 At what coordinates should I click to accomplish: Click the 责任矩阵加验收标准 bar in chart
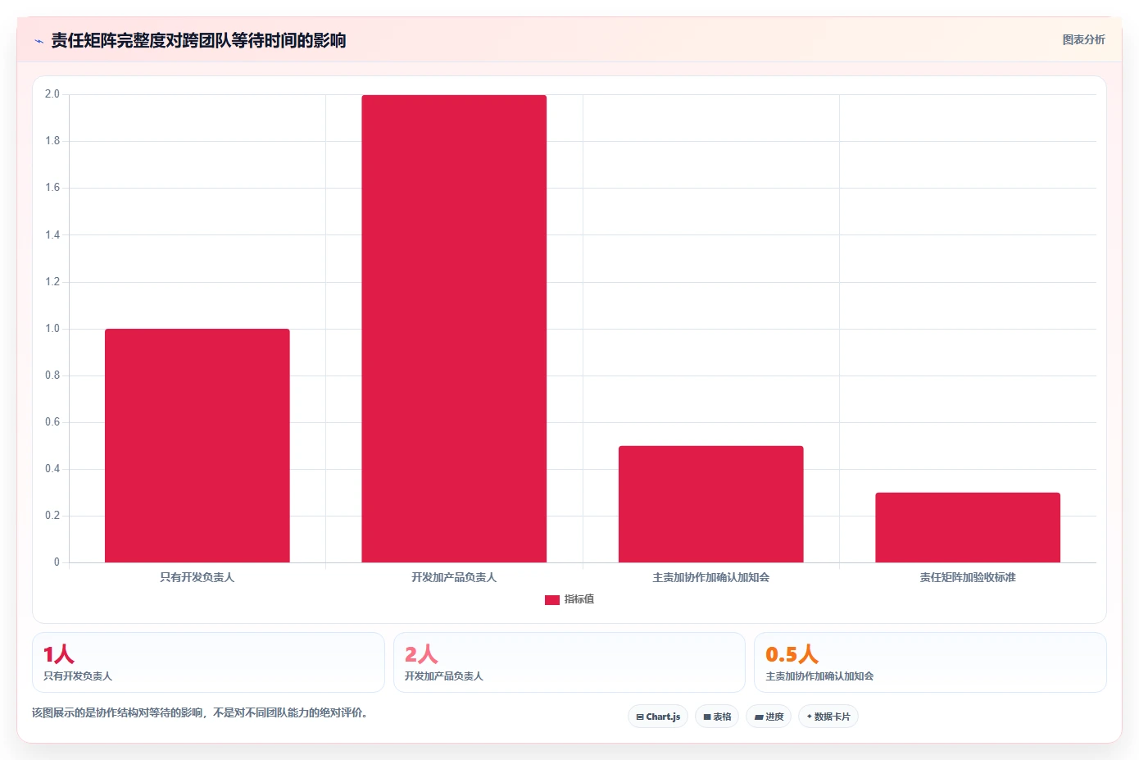coord(968,528)
